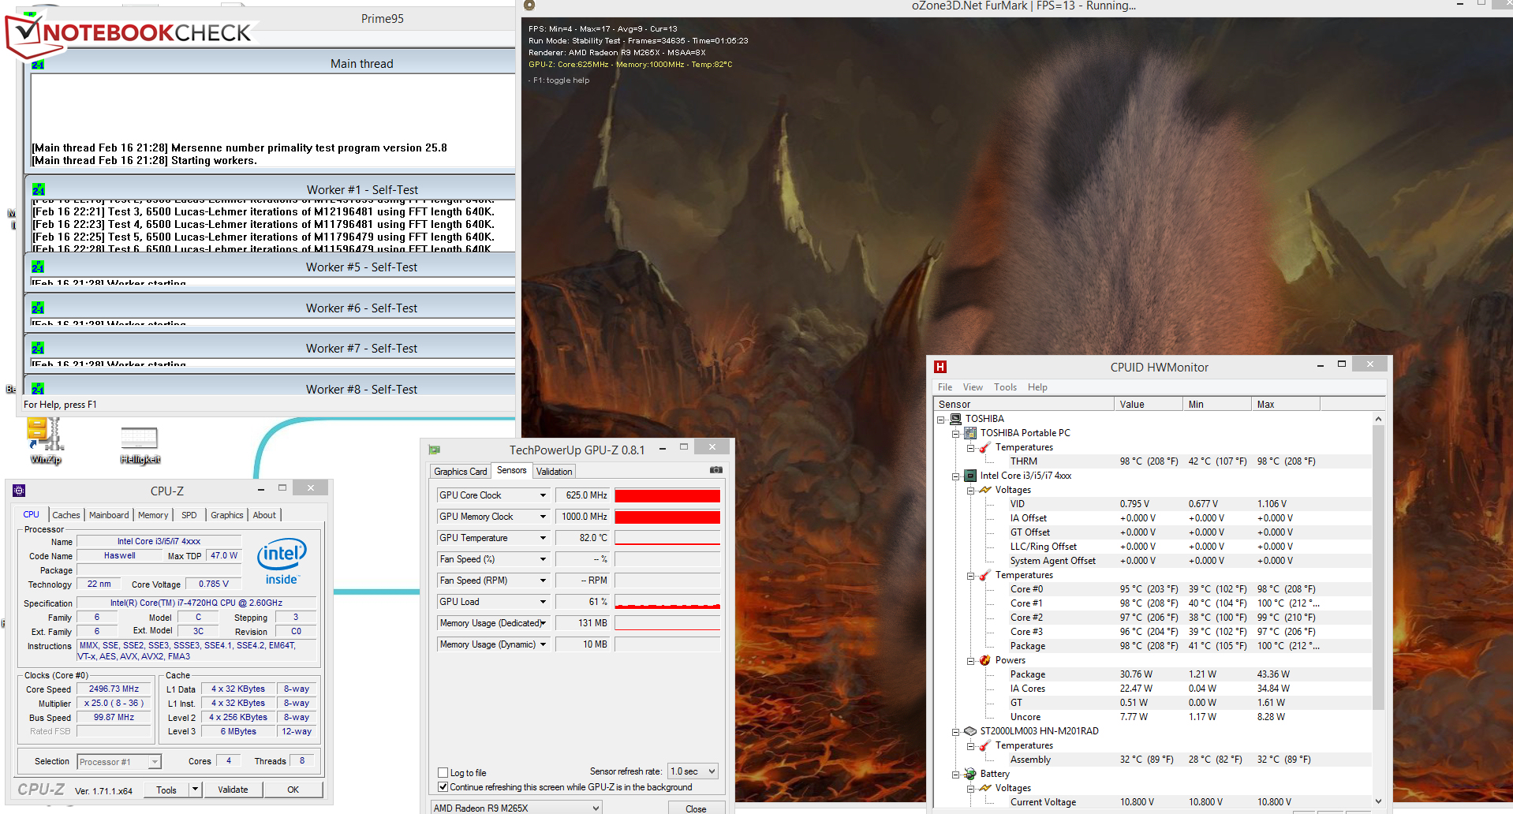Image resolution: width=1513 pixels, height=814 pixels.
Task: Click the Value column header in HWMonitor
Action: [1149, 405]
